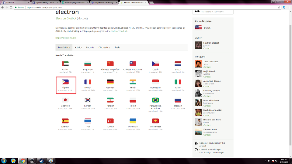The width and height of the screenshot is (292, 164).
Task: Switch to the Facebook browser tab
Action: [16, 3]
